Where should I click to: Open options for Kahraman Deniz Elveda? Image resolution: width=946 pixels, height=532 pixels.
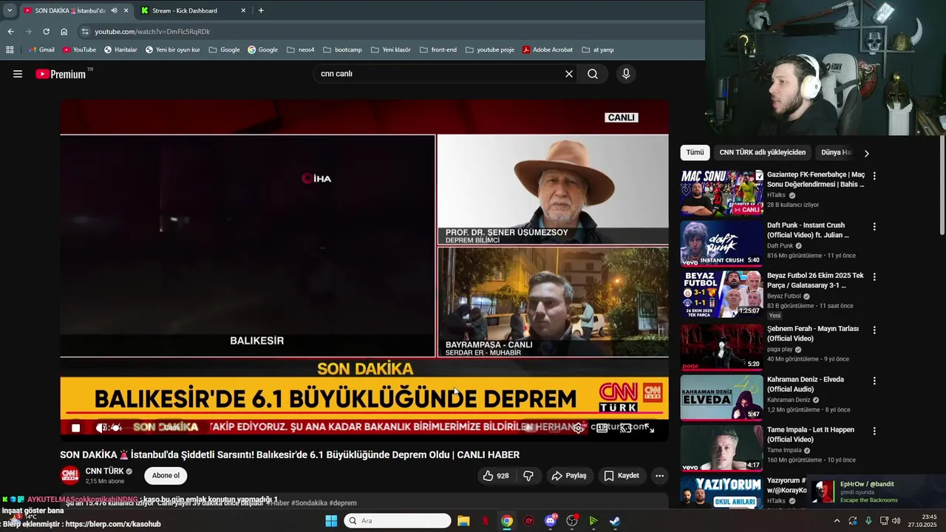(874, 381)
